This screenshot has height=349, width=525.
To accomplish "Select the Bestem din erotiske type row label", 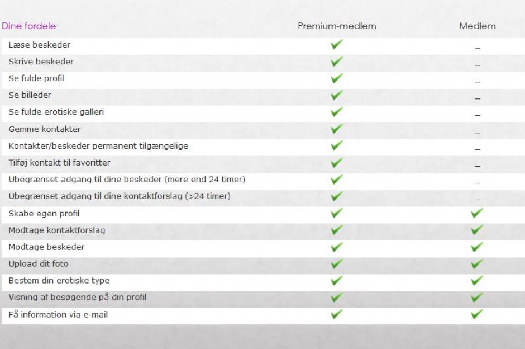I will [59, 280].
